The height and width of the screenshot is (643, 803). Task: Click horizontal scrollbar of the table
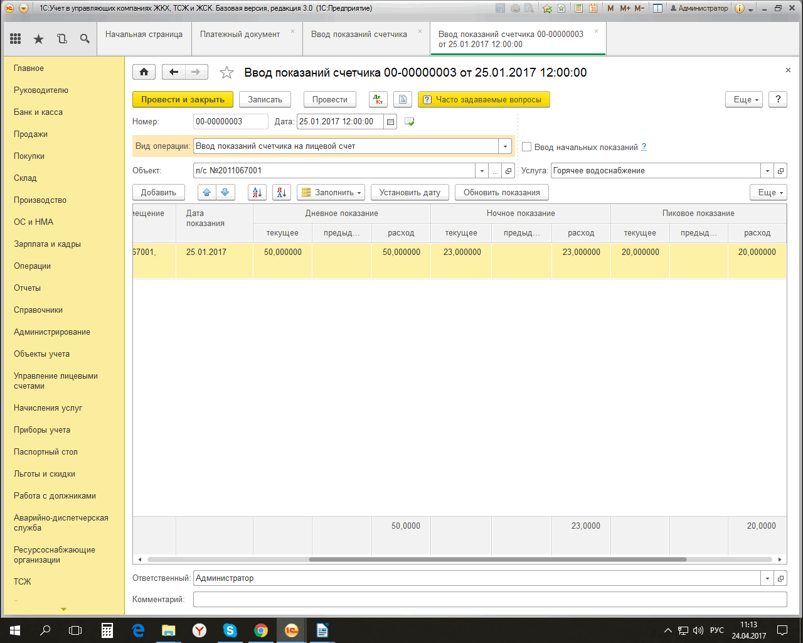click(x=497, y=559)
